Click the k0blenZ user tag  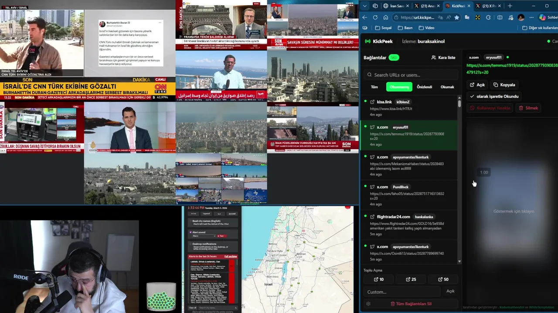point(403,102)
